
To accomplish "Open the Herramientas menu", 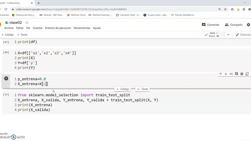I will (x=82, y=28).
